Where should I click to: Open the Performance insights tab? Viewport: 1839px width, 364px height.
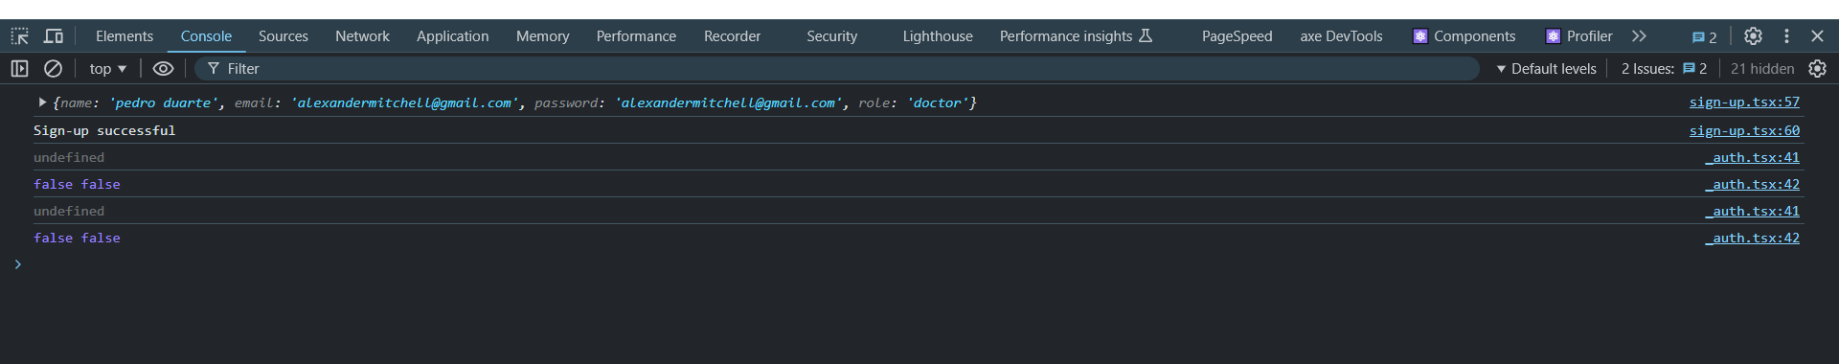coord(1076,36)
